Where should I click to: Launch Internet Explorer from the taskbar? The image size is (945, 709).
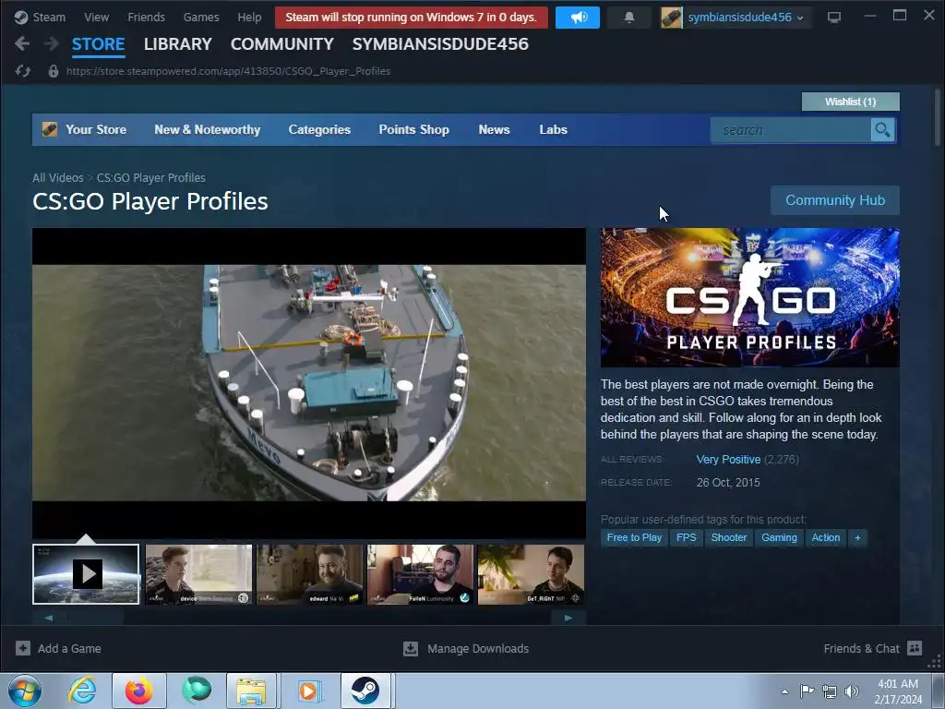pyautogui.click(x=82, y=691)
